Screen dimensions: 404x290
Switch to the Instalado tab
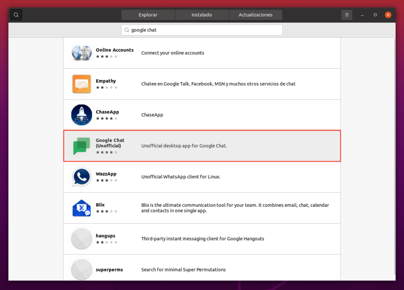tap(202, 15)
